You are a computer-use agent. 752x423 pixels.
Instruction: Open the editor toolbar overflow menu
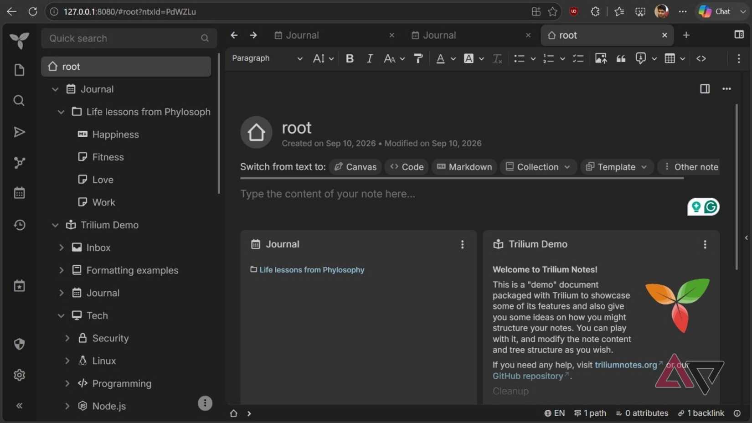739,58
